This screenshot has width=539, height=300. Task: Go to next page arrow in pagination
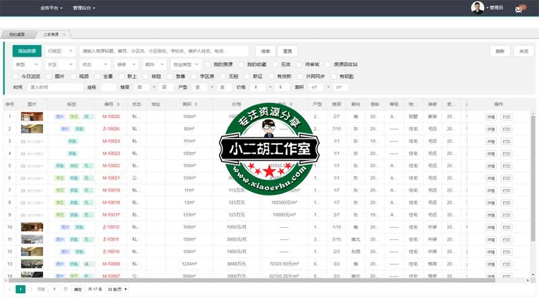(32, 289)
